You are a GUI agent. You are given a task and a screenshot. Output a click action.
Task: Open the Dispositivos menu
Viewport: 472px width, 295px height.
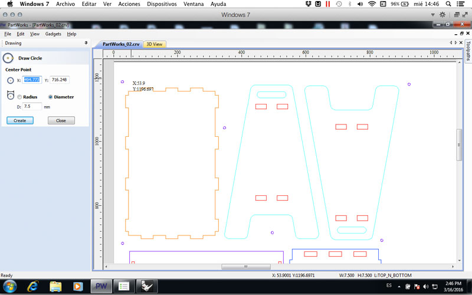162,4
